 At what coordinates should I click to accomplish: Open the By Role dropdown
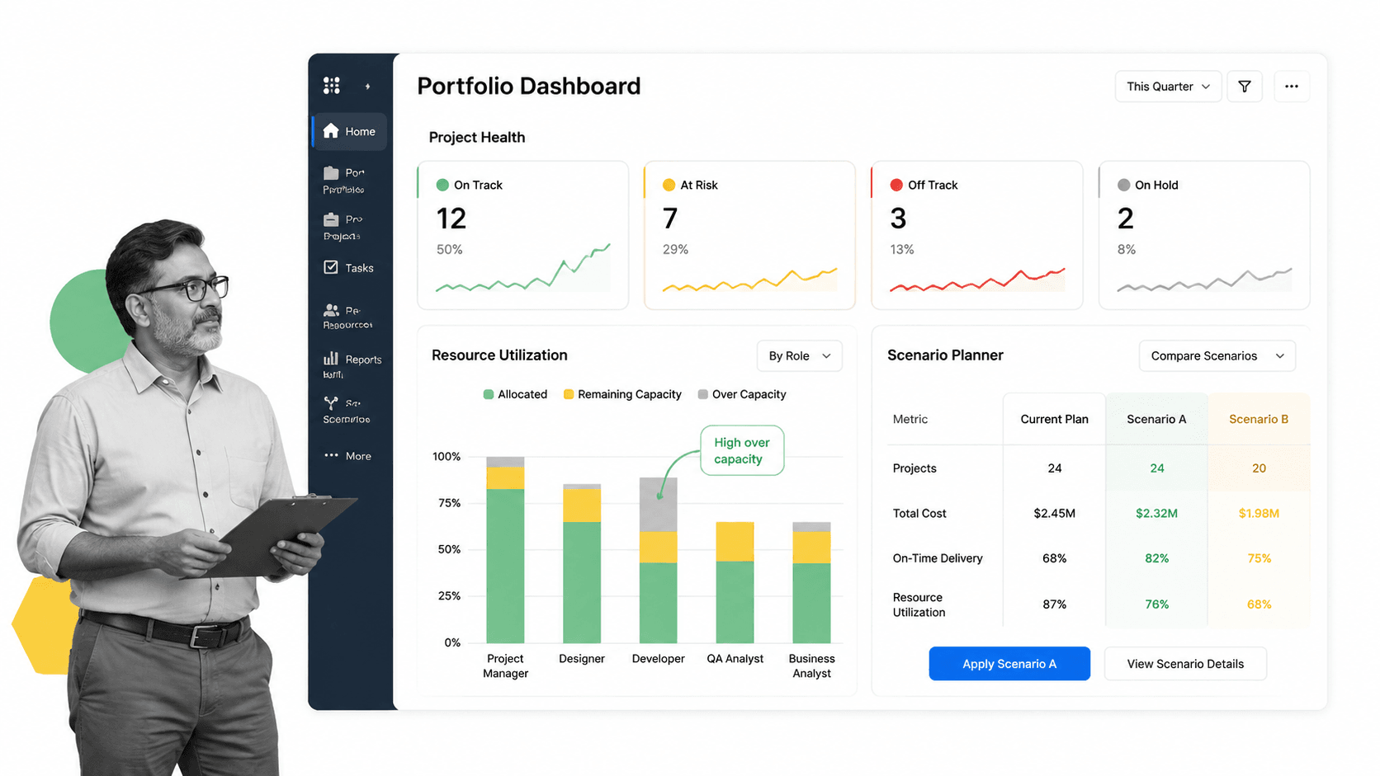click(799, 355)
